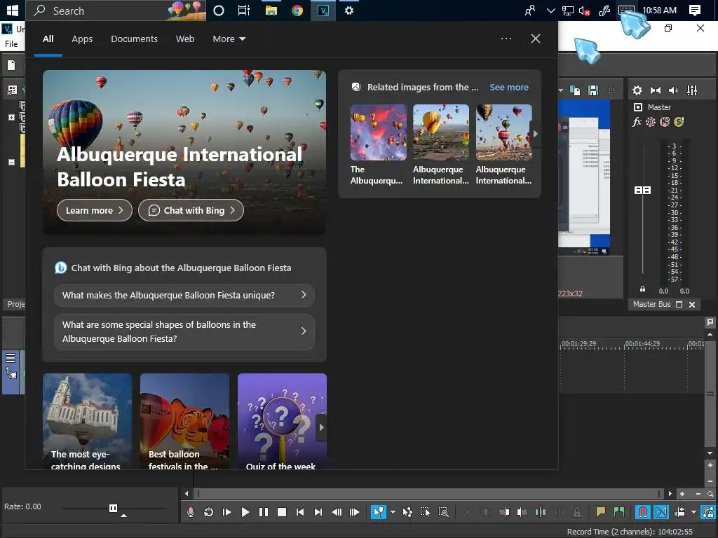Click the Downmix Output icon in Master Bus

[x=656, y=90]
